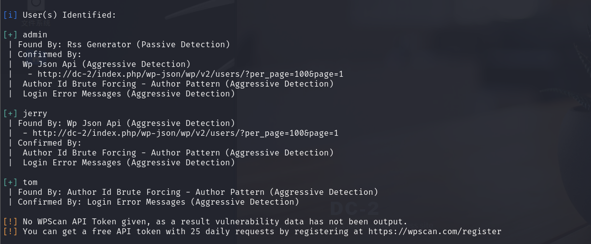
Task: Select the username tom
Action: click(x=30, y=183)
